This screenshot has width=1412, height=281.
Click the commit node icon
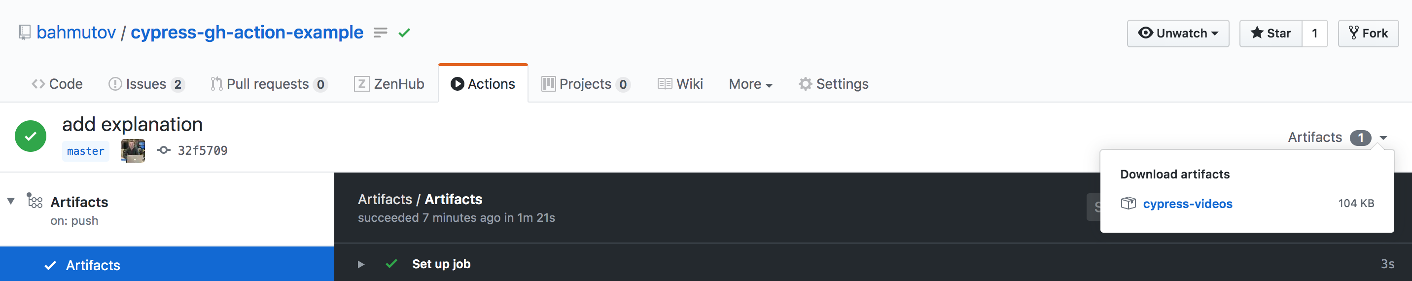click(x=163, y=150)
